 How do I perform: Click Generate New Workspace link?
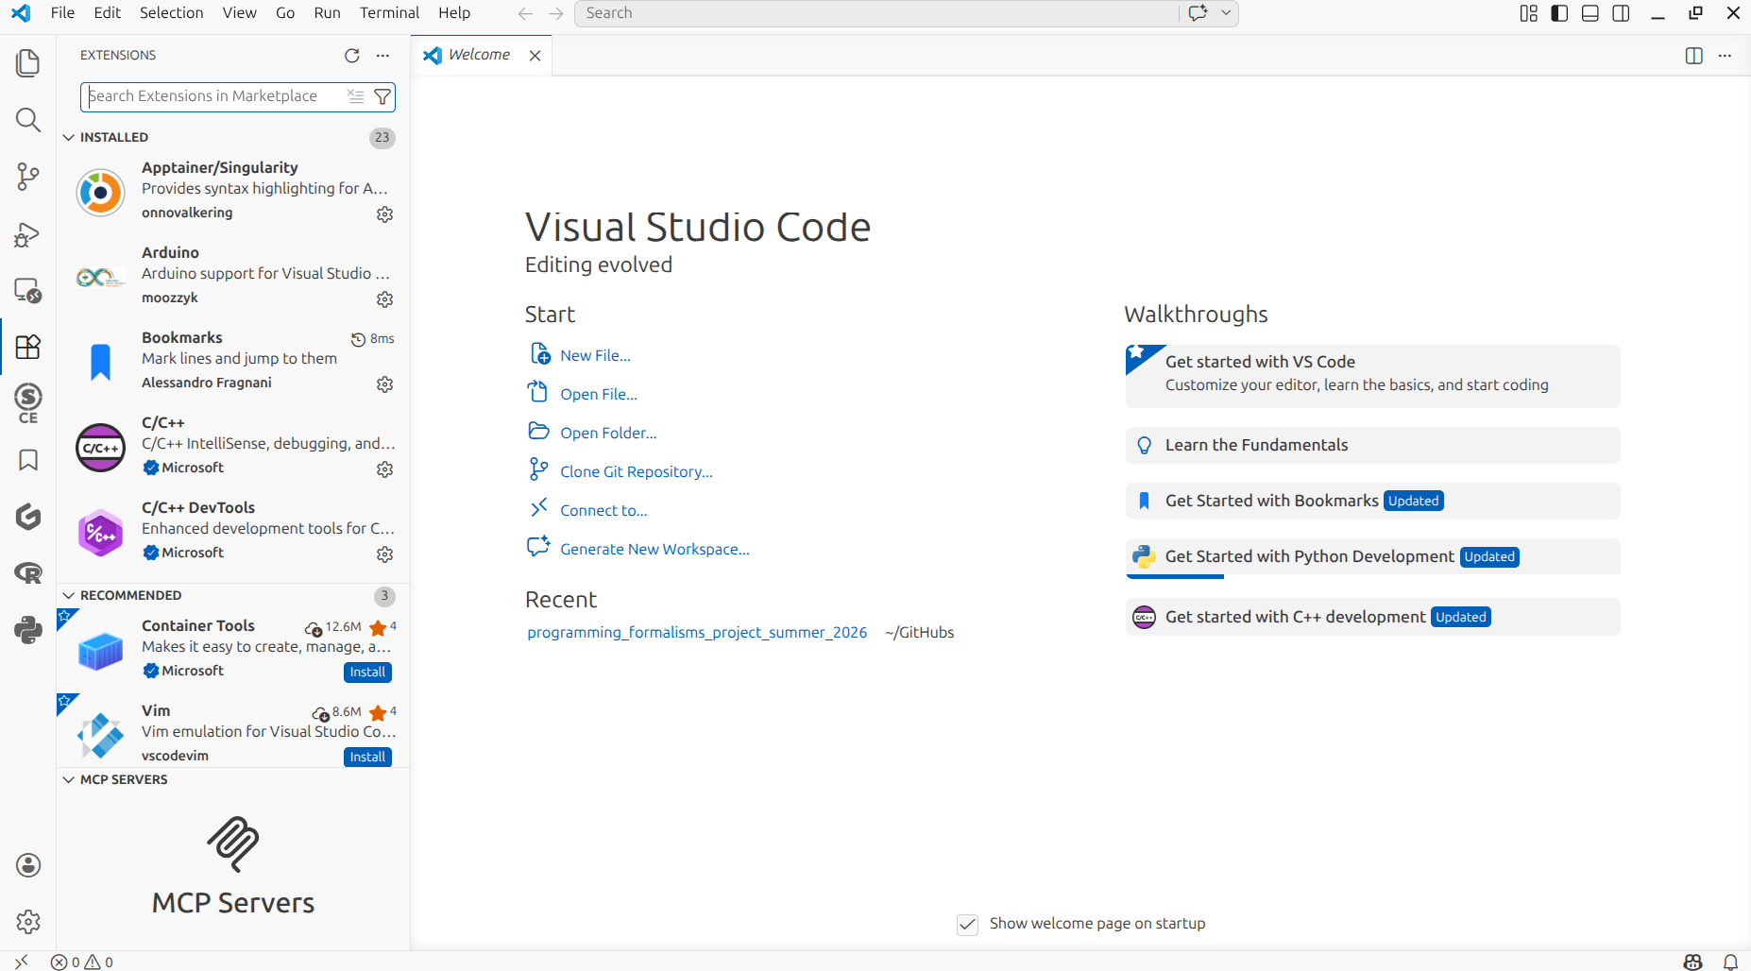654,550
